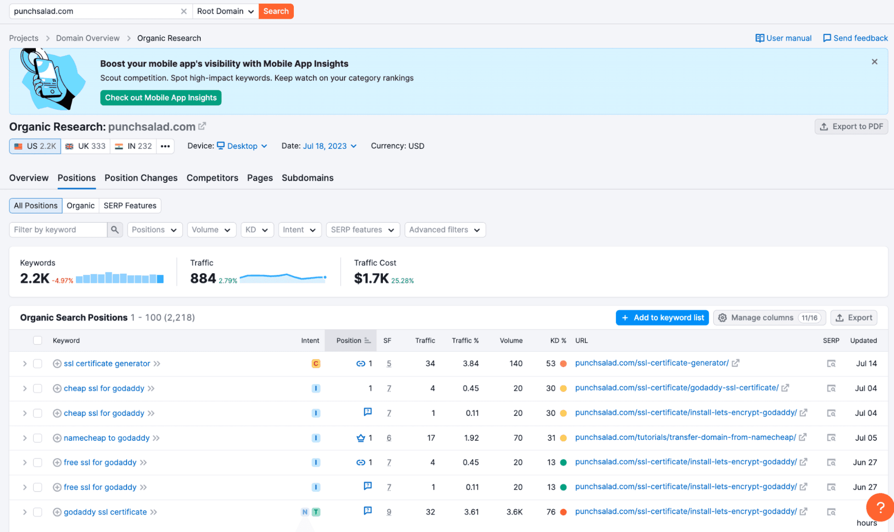Check the namecheap to godaddy row checkbox
The width and height of the screenshot is (894, 532).
38,438
